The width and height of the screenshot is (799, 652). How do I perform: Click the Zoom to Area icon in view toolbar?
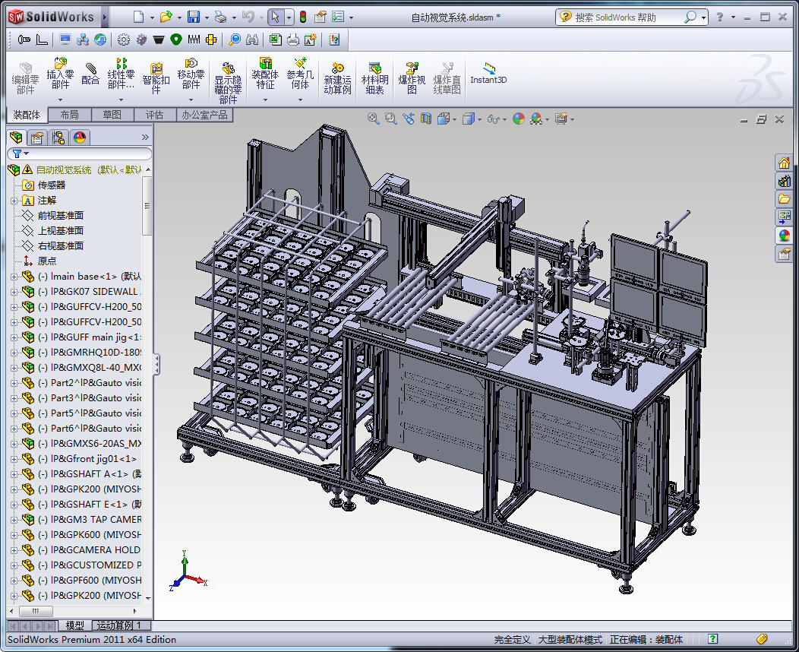pos(391,119)
